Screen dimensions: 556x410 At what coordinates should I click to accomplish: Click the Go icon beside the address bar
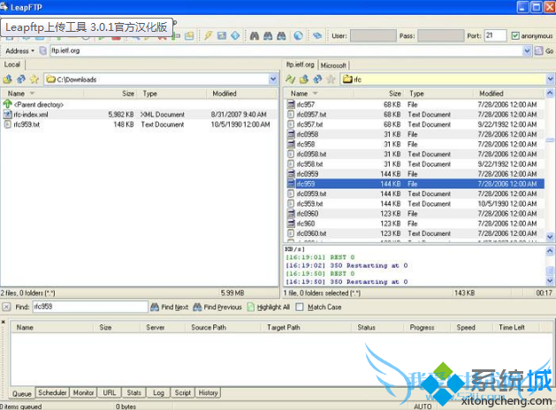click(x=539, y=51)
